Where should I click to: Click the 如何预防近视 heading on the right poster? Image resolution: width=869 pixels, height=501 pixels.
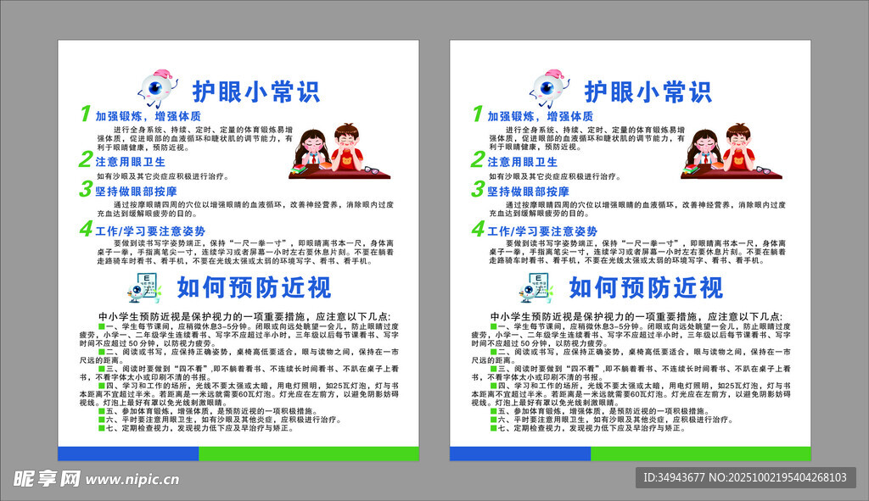pyautogui.click(x=646, y=288)
